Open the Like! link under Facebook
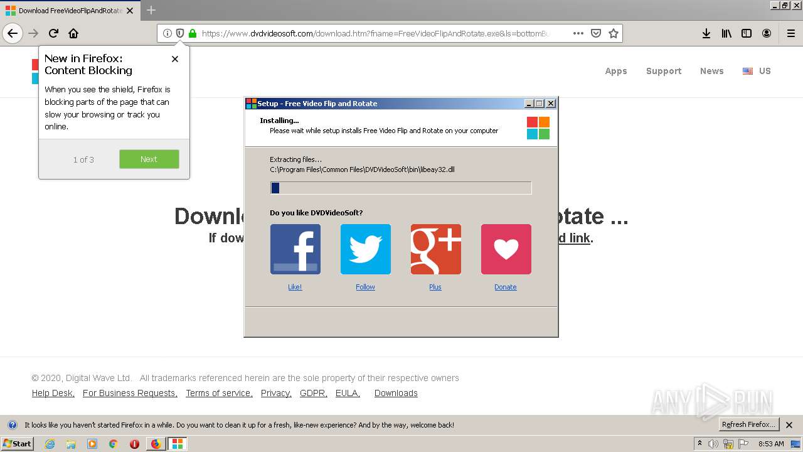This screenshot has height=452, width=803. [295, 287]
